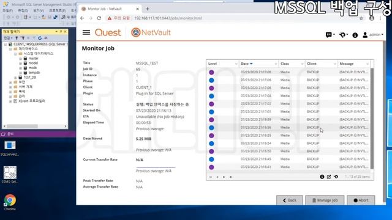
Task: Click the Manage Job button
Action: (x=325, y=200)
